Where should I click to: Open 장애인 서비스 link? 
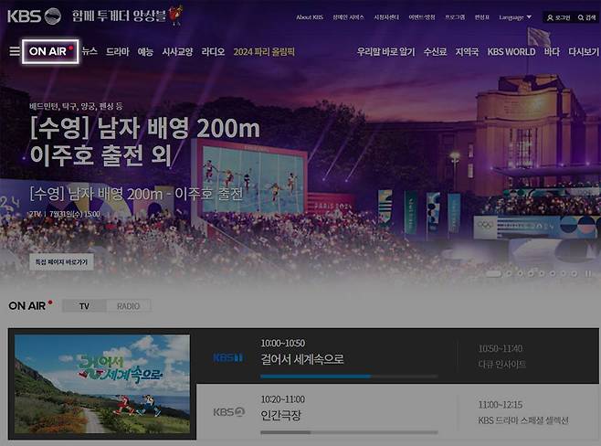[348, 17]
